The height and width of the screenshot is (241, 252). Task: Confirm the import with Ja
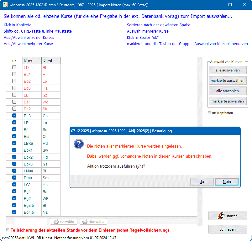(202, 182)
